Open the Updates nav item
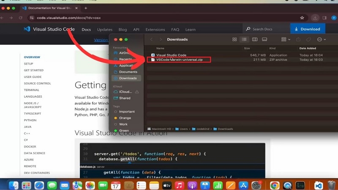Screen dimensions: 338x190 coord(104,30)
